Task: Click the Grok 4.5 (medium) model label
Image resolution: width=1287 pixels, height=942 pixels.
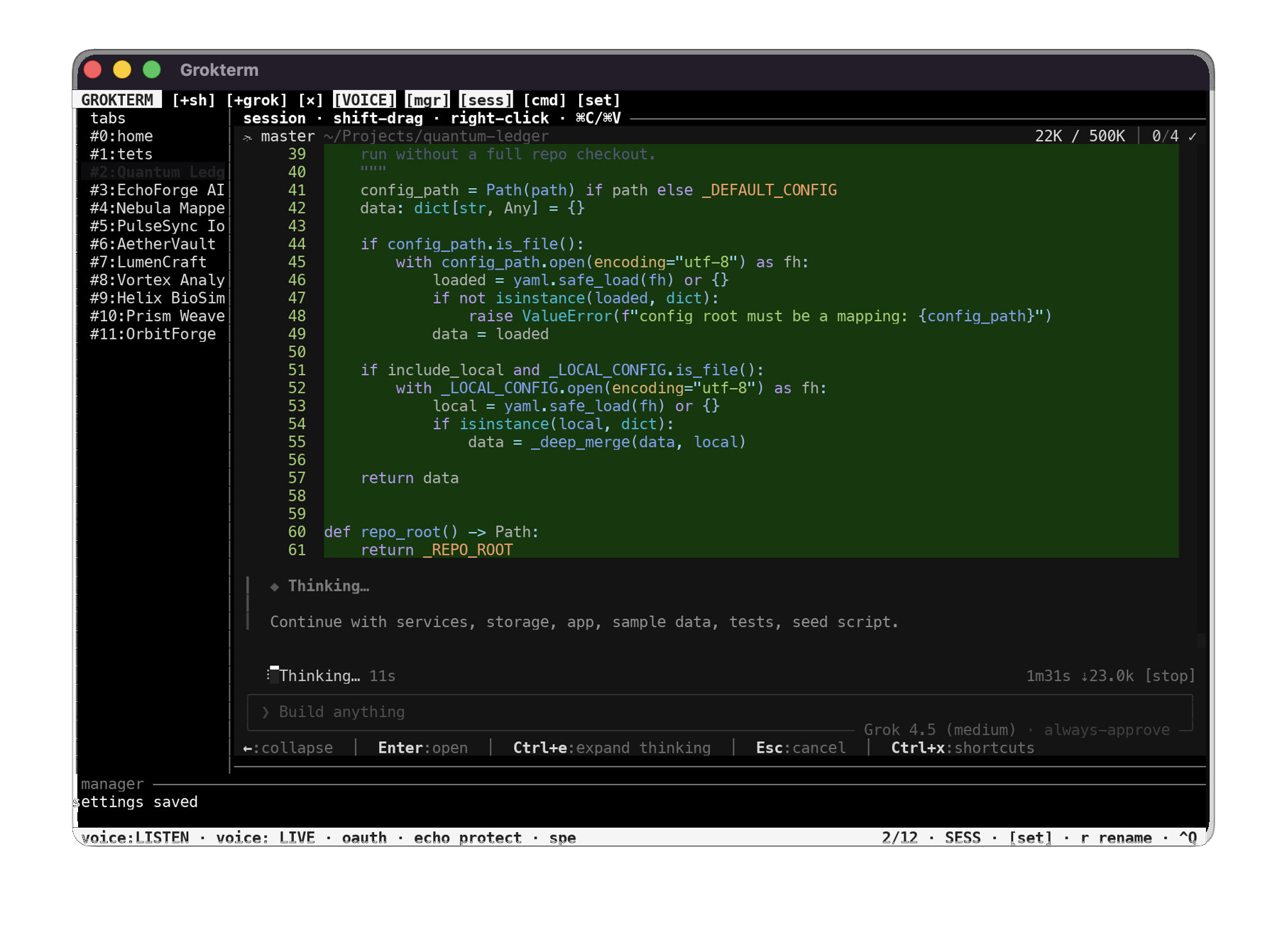Action: pyautogui.click(x=940, y=730)
